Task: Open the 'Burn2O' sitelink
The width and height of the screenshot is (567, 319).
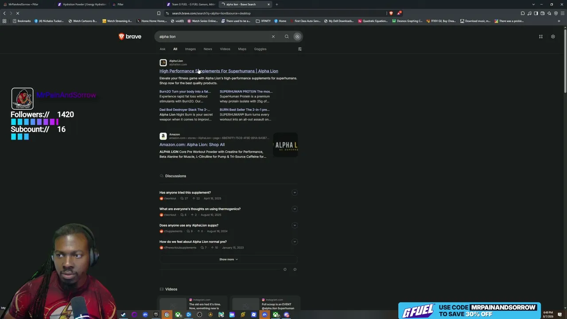Action: point(185,92)
